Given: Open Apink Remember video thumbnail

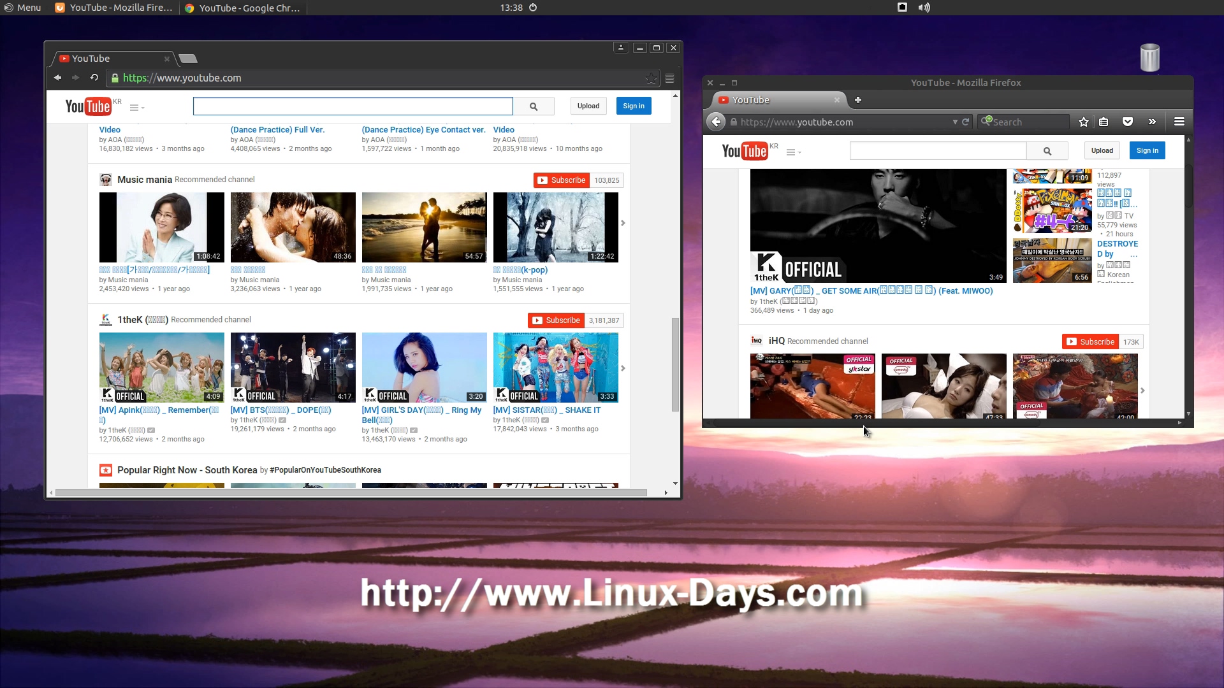Looking at the screenshot, I should point(162,368).
